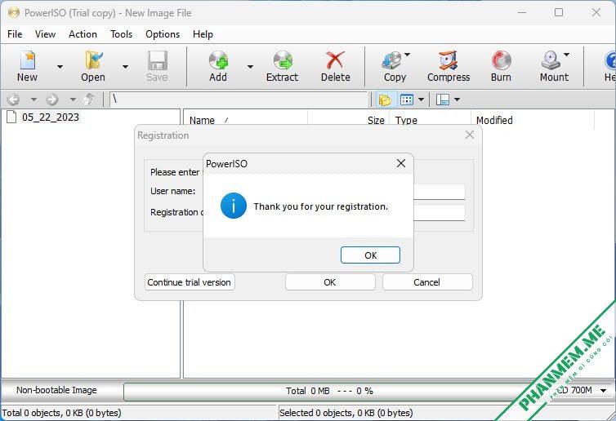Expand the Mount button dropdown arrow

pos(566,55)
